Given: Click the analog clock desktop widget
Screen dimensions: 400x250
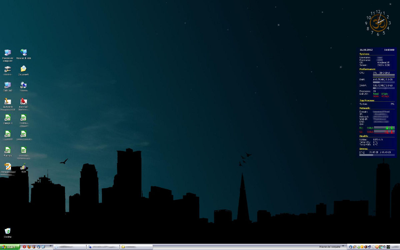Looking at the screenshot, I should coord(378,23).
